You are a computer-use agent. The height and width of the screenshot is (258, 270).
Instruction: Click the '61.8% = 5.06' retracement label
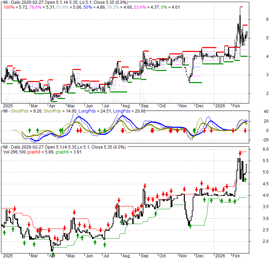tap(69, 7)
